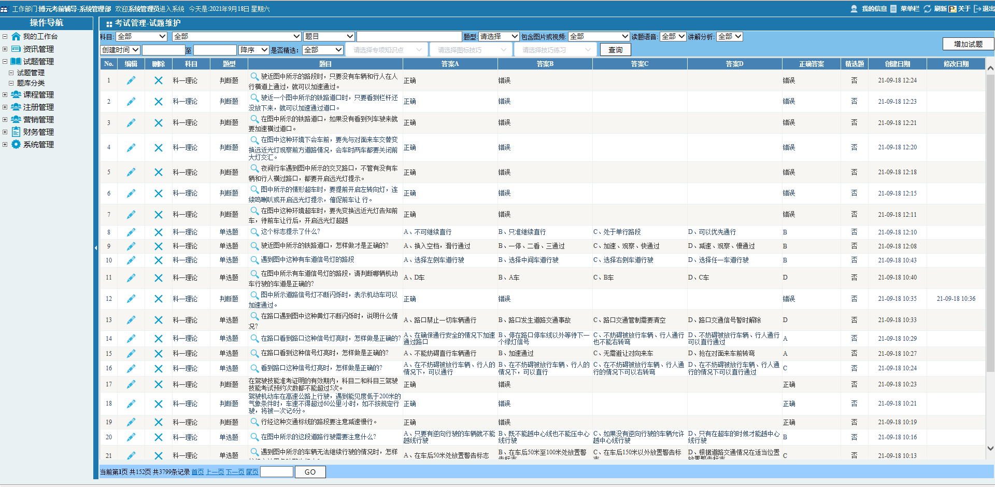Open the 创建时间 dropdown
This screenshot has width=995, height=487.
click(x=120, y=50)
